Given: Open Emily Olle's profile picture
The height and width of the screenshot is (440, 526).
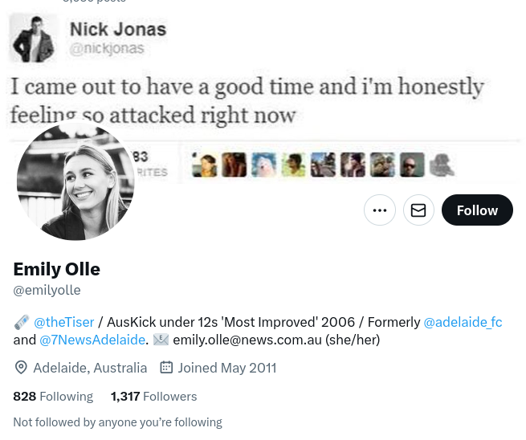Looking at the screenshot, I should click(x=75, y=181).
